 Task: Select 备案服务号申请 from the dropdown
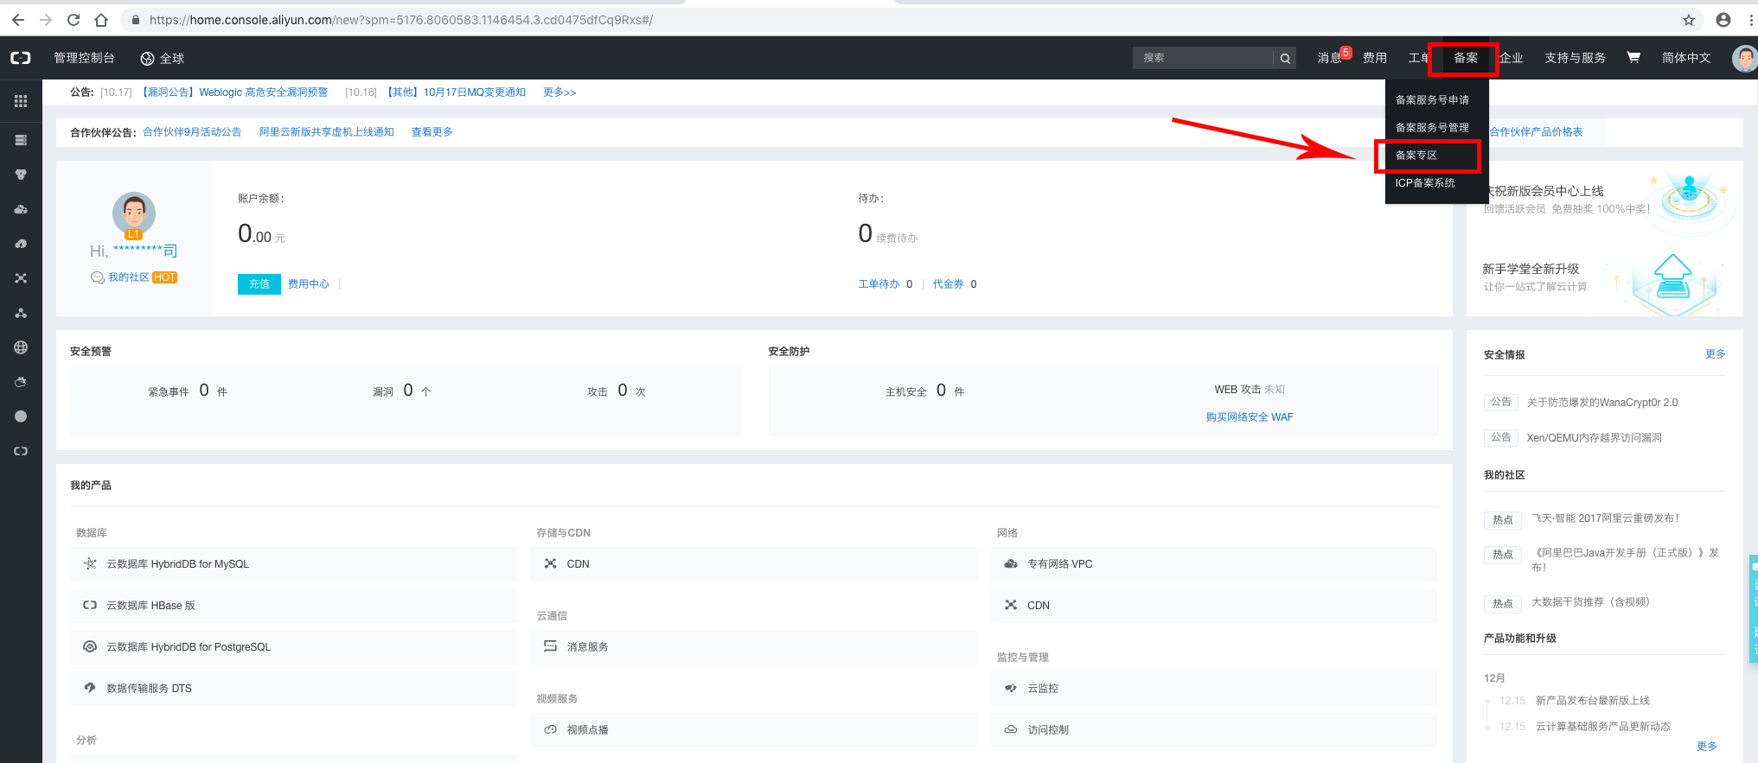[1432, 99]
